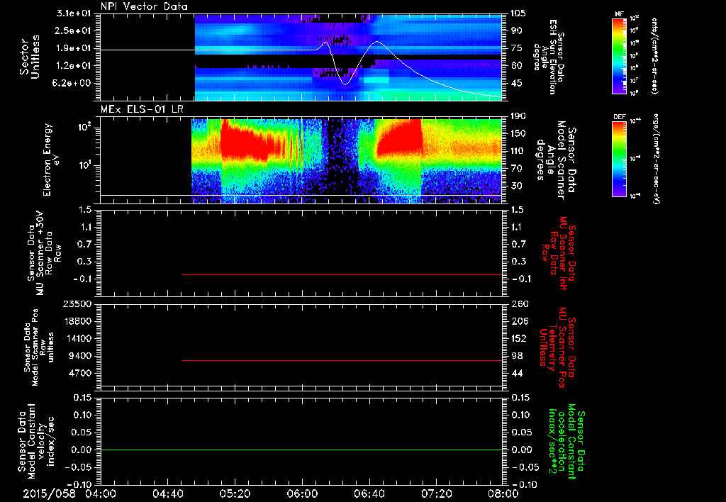Viewport: 726px width, 502px height.
Task: Click the 06:00 time axis label
Action: (302, 493)
